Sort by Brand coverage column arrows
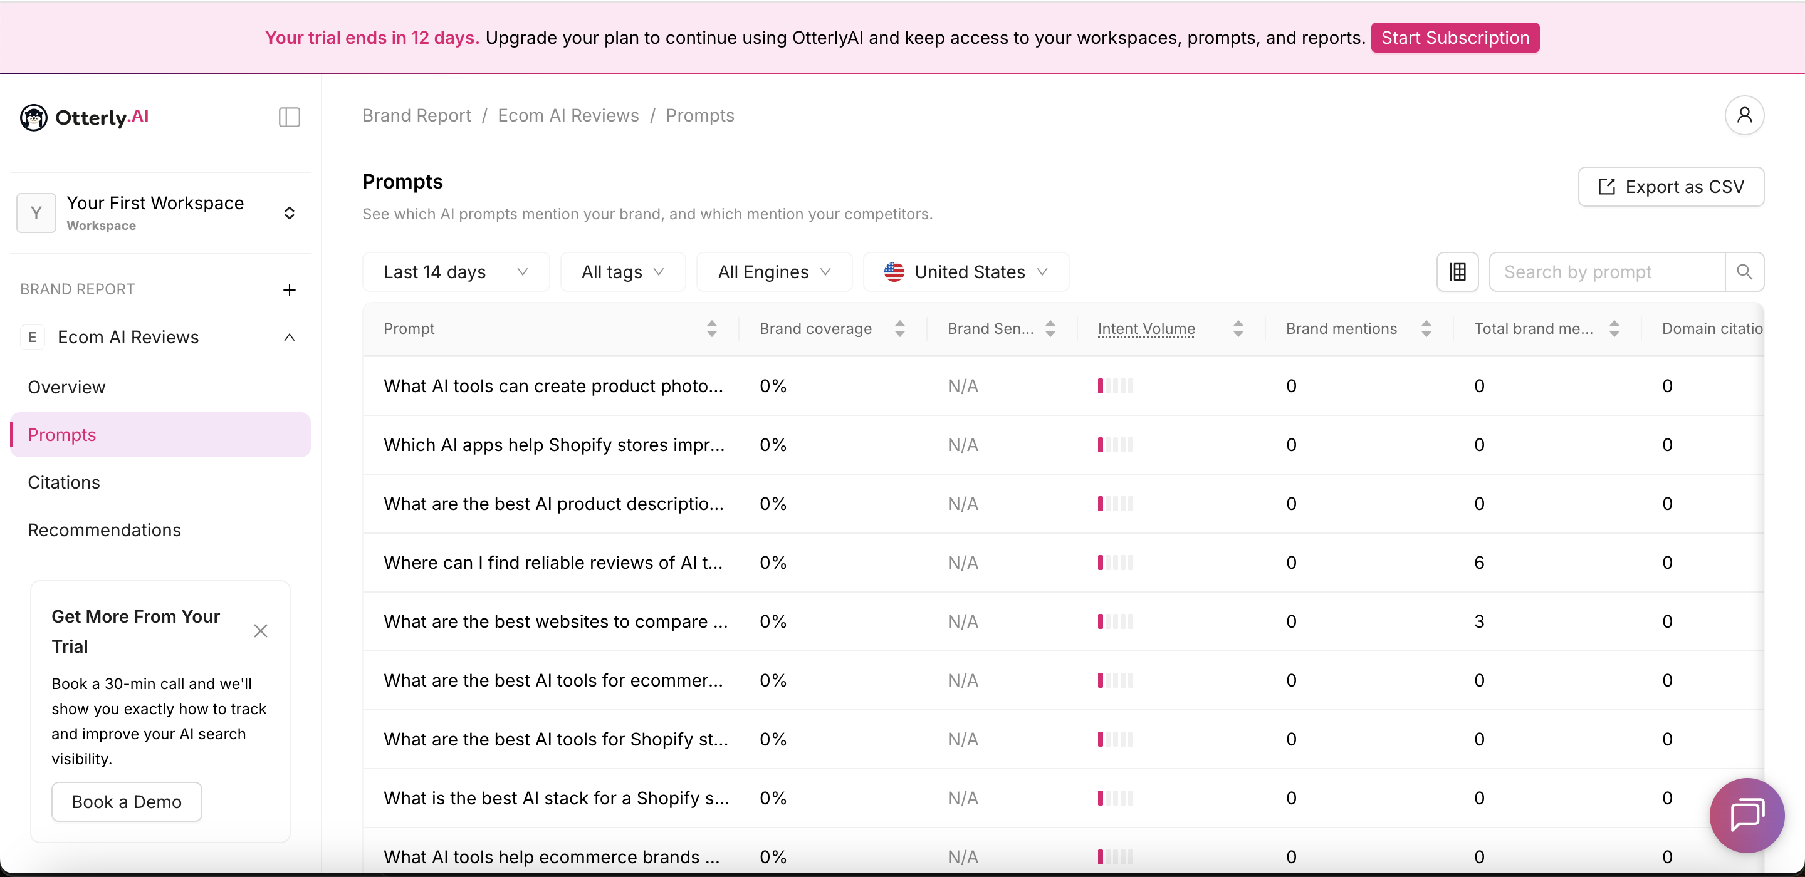The image size is (1805, 877). coord(900,328)
